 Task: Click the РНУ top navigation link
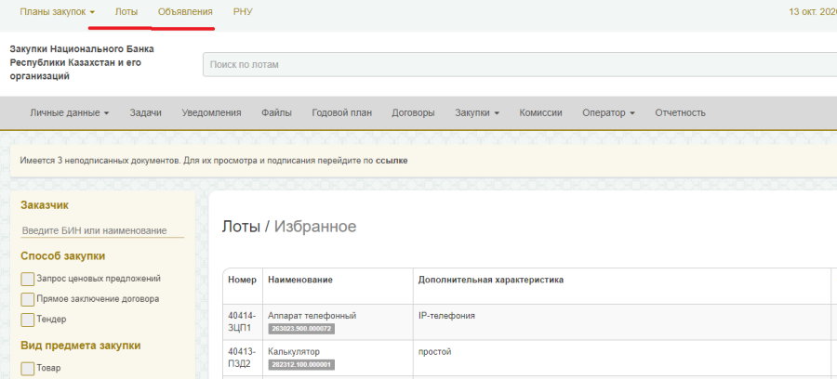pos(243,12)
